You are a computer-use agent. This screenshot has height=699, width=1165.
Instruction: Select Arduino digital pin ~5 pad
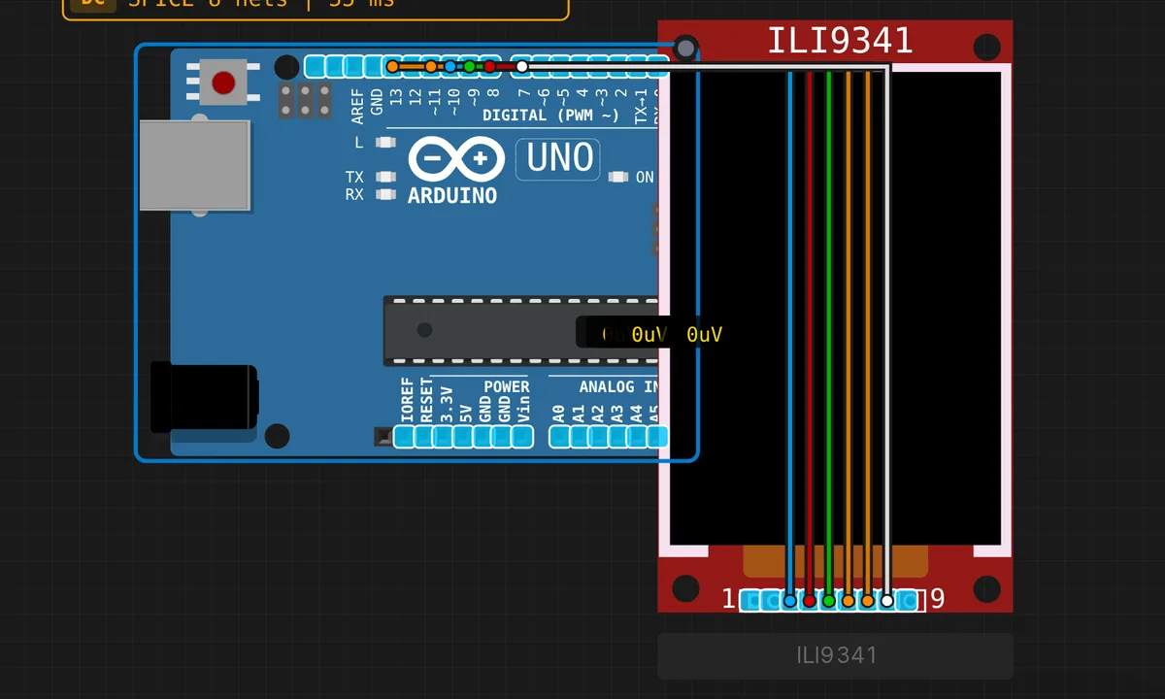562,66
